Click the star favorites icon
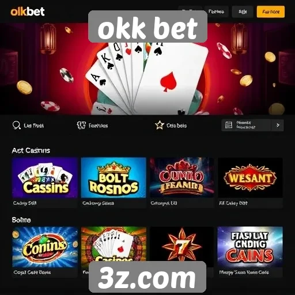295x295 pixels. click(x=160, y=125)
